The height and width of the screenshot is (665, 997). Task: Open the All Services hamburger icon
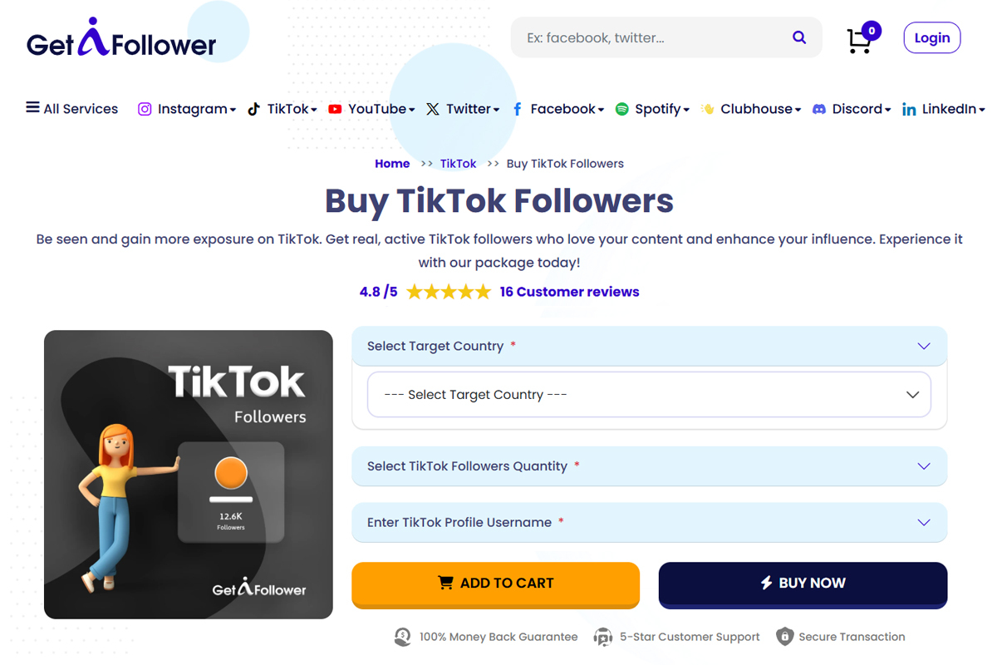[x=32, y=107]
